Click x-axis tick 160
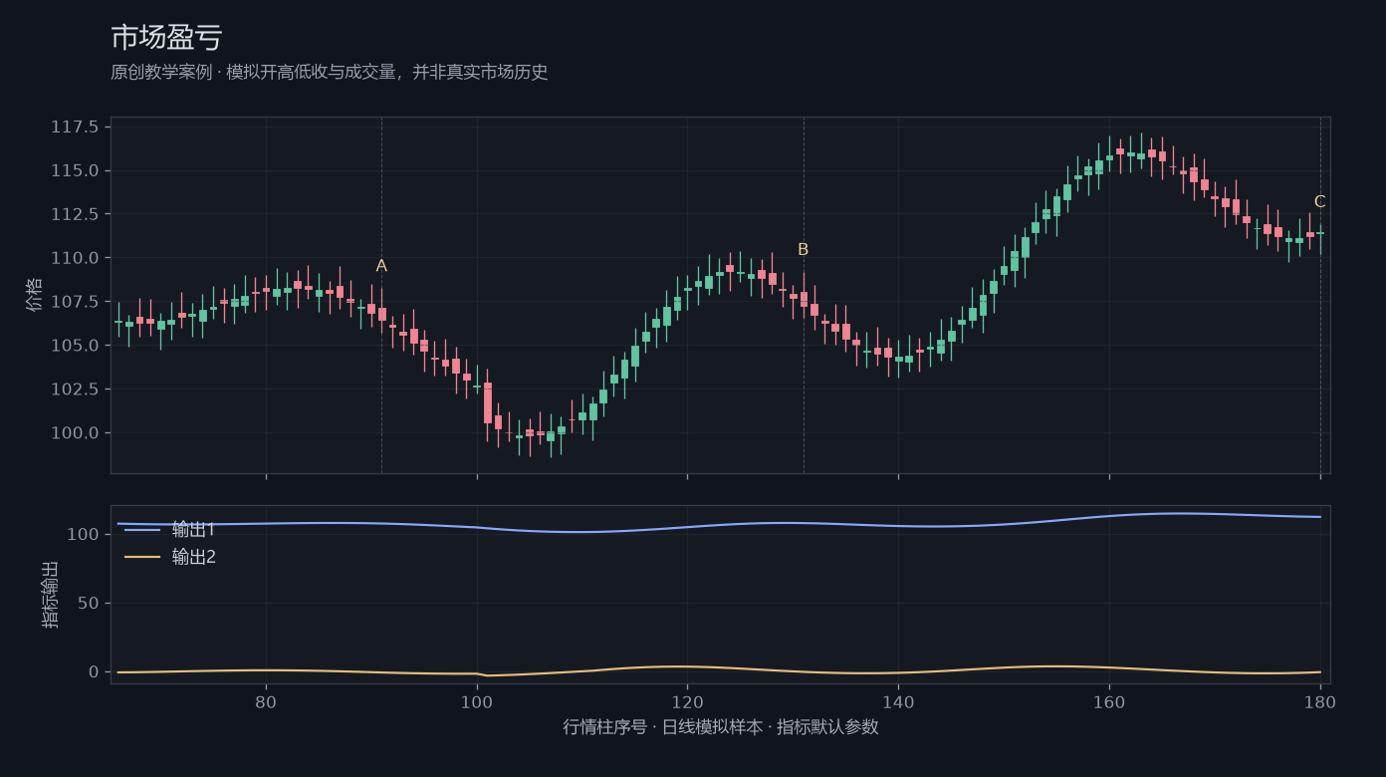Screen dimensions: 1386x777 (x=1109, y=701)
